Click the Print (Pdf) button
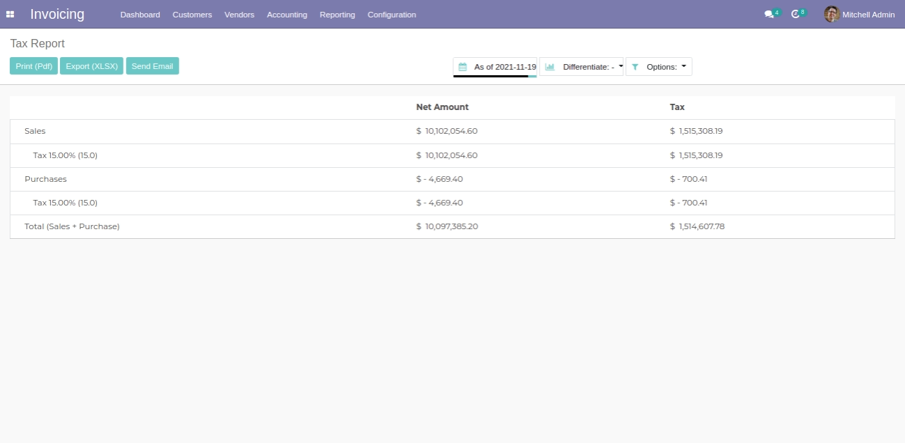905x443 pixels. [x=33, y=66]
